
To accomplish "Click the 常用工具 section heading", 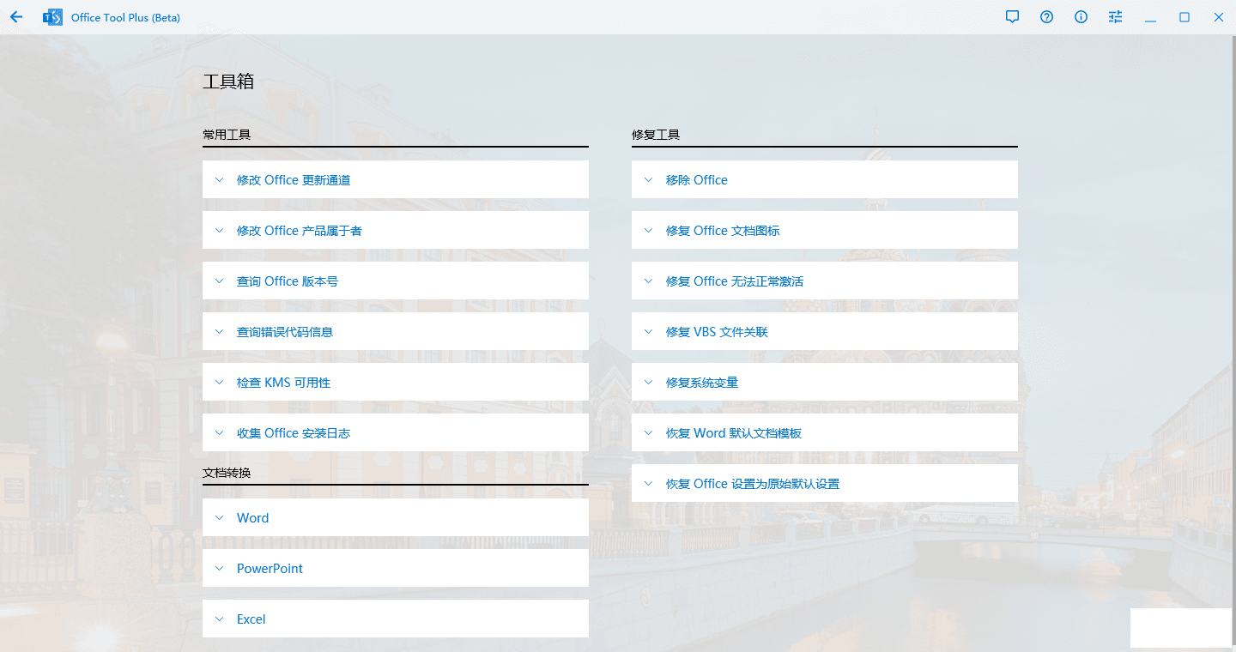I will point(227,135).
